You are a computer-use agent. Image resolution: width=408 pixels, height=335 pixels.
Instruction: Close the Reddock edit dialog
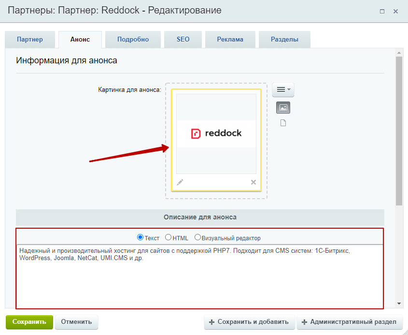tap(395, 12)
